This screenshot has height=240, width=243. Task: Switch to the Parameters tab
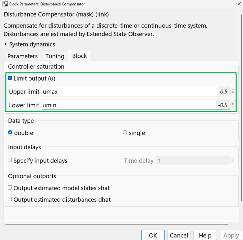tap(23, 56)
